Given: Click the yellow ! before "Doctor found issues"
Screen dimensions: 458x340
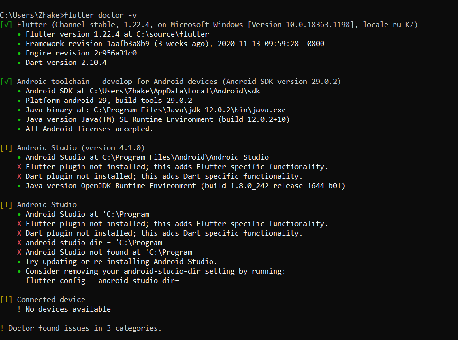Looking at the screenshot, I should click(x=2, y=328).
